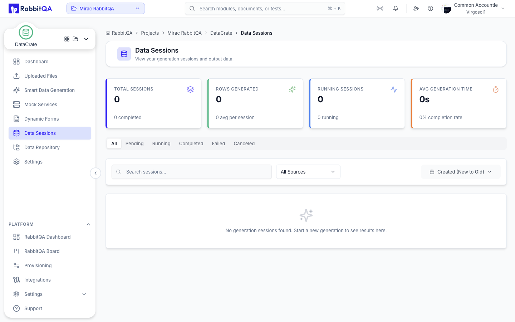This screenshot has height=322, width=515.
Task: Open Mock Services in sidebar
Action: 50,104
